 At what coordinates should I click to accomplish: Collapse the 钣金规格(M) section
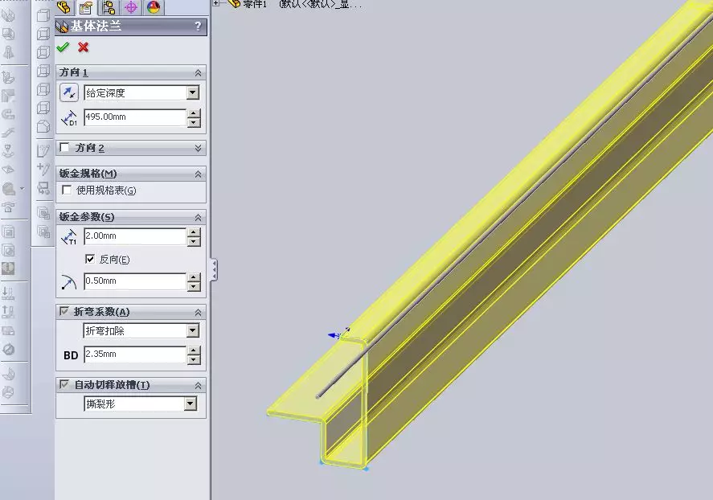point(198,174)
